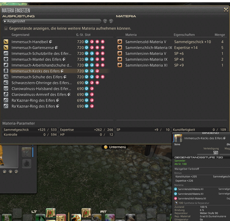Click the Immersuch-Gartensense item icon
The height and width of the screenshot is (221, 230).
click(x=6, y=48)
